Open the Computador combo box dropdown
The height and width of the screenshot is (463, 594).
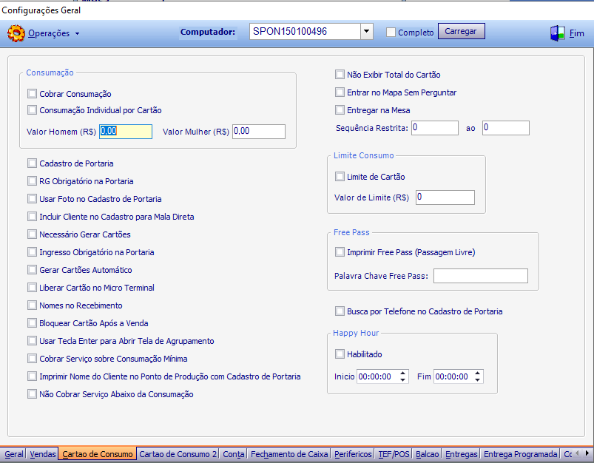click(366, 32)
